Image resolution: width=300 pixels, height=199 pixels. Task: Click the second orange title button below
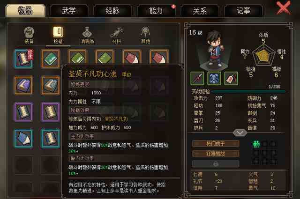[216, 154]
